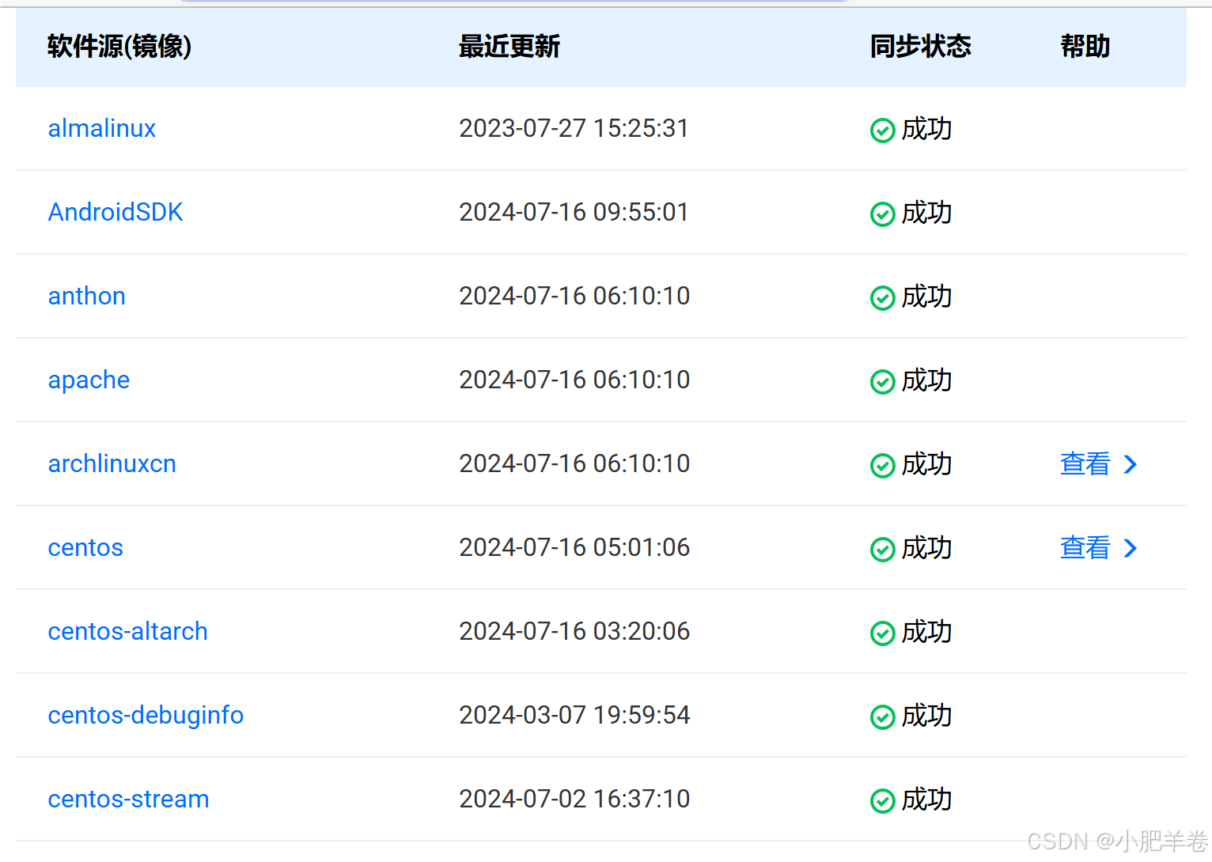Click 查看 help link for centos

[x=1085, y=548]
